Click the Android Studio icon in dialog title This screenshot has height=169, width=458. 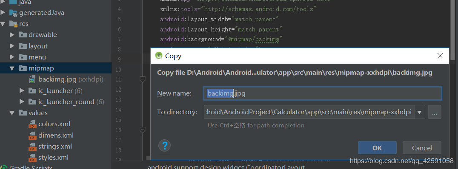click(159, 56)
